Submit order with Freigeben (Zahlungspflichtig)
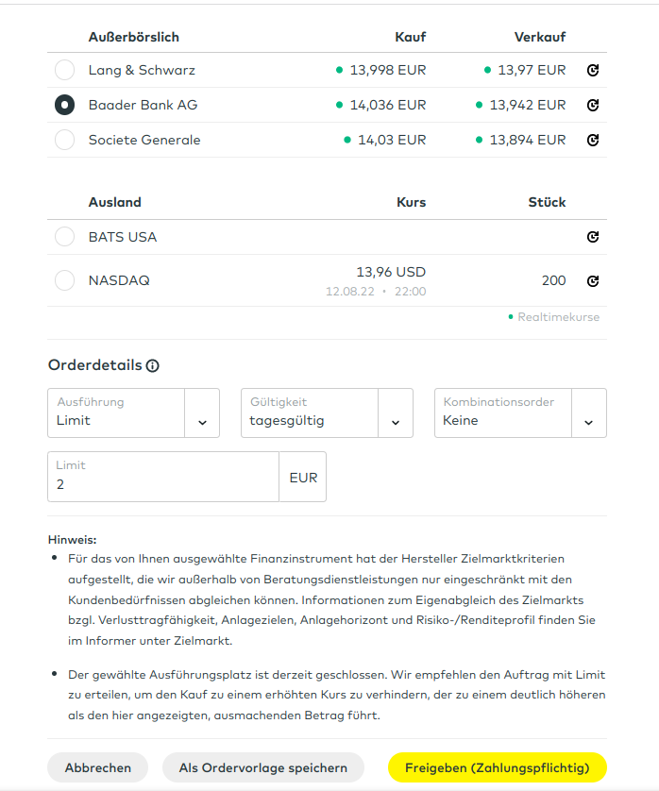659x791 pixels. point(497,767)
